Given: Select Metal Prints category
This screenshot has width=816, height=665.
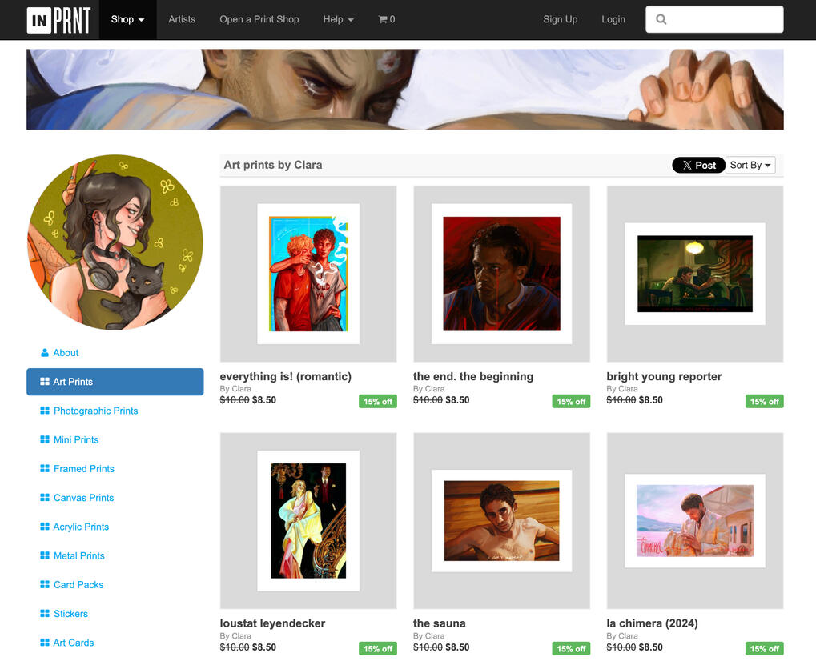Looking at the screenshot, I should pos(115,556).
